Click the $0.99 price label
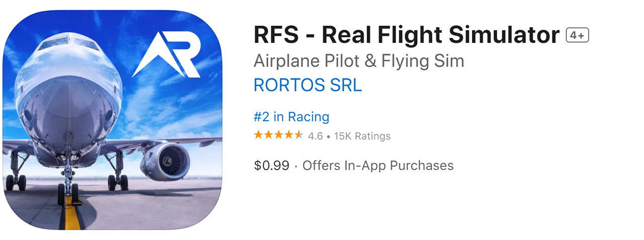The width and height of the screenshot is (644, 240). tap(271, 166)
